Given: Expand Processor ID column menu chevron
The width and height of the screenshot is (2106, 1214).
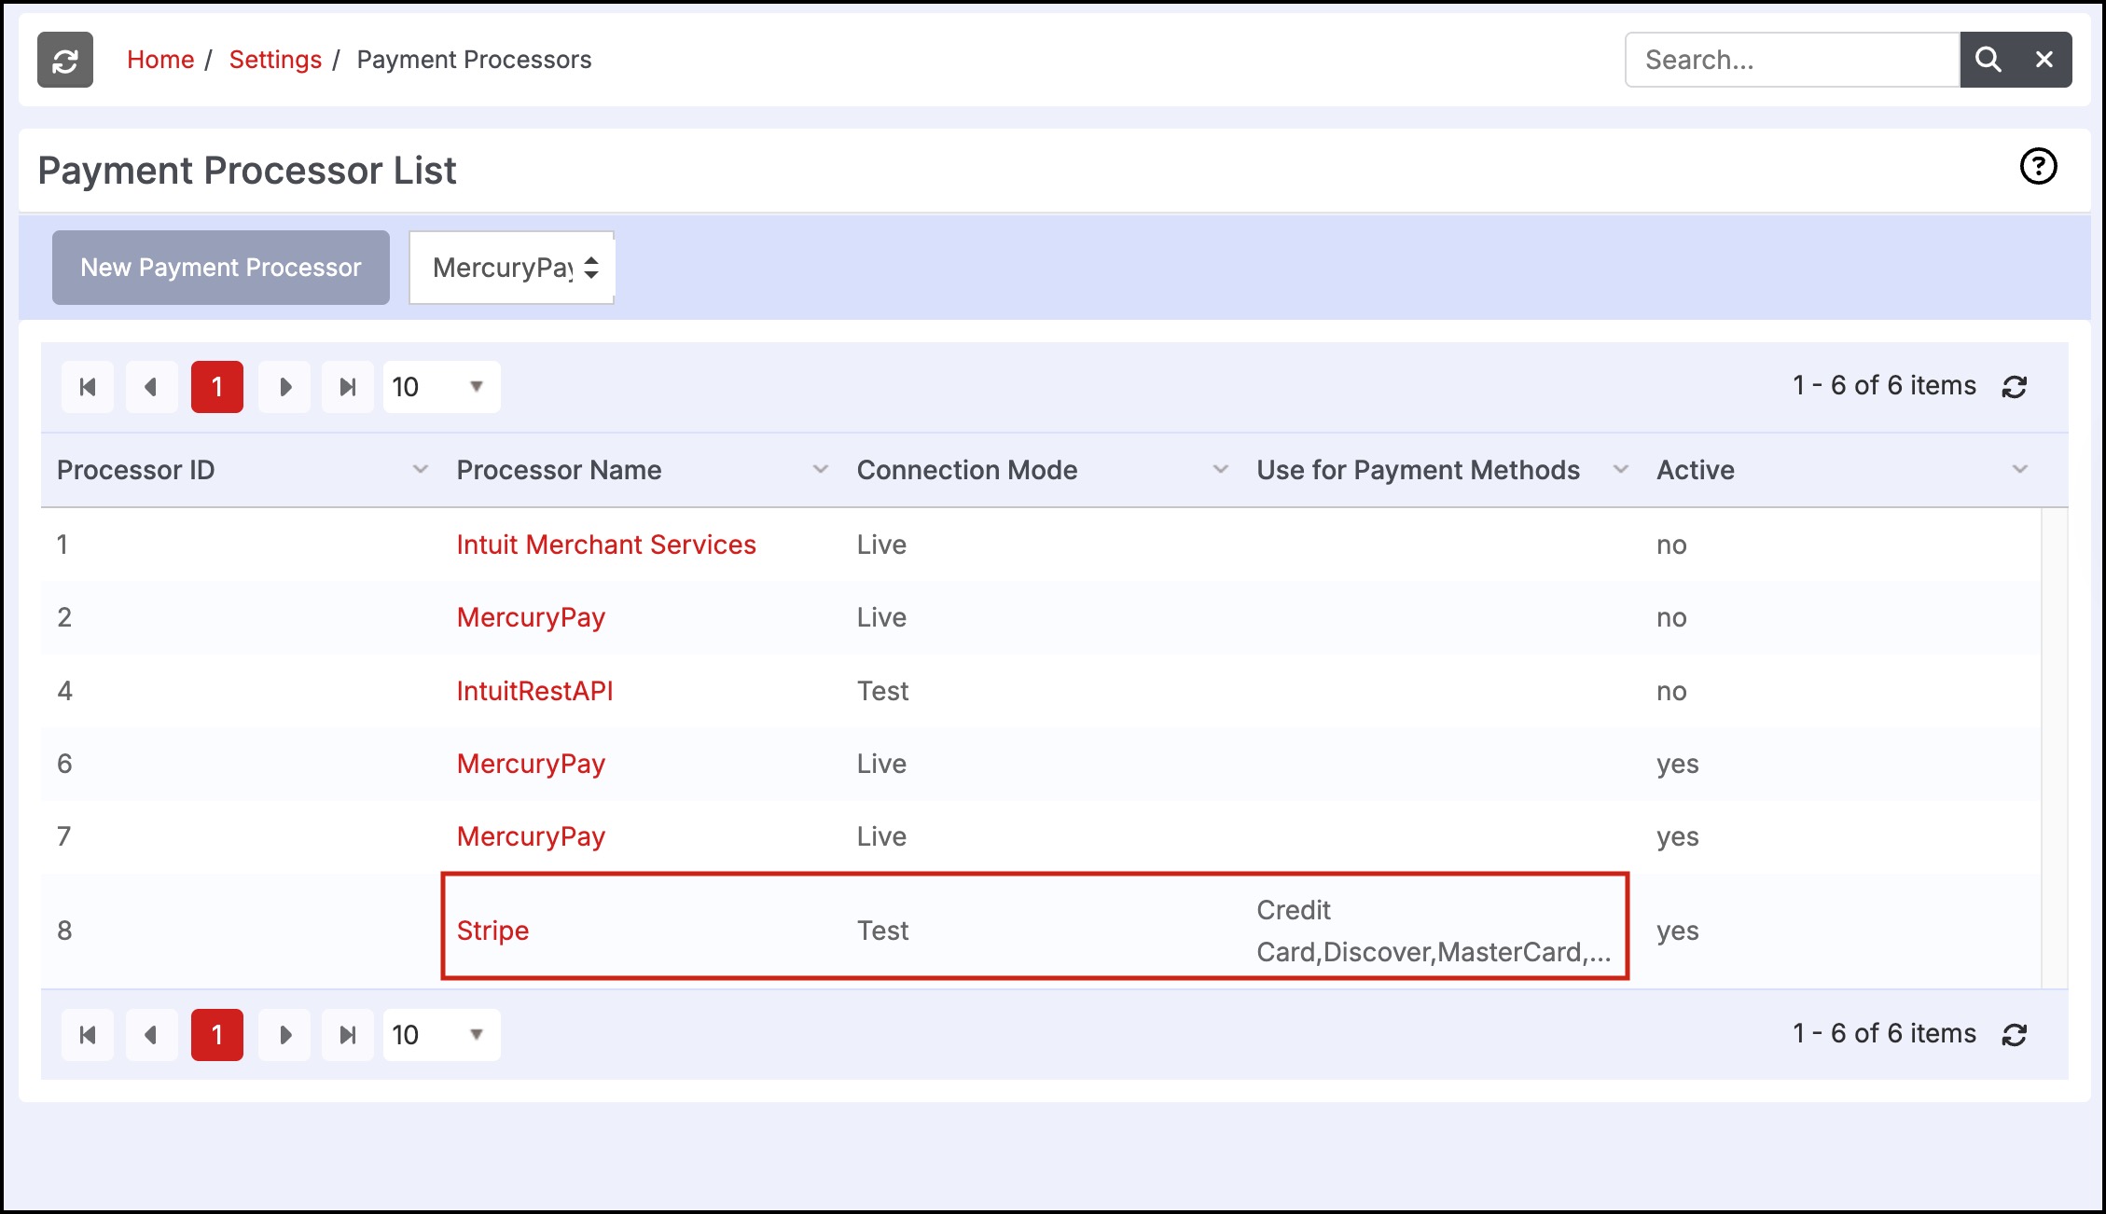Looking at the screenshot, I should pyautogui.click(x=421, y=470).
